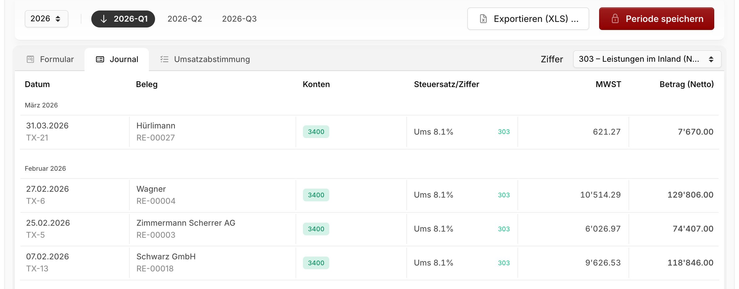Click the Beleg column header
Viewport: 739px width, 289px height.
click(x=147, y=84)
